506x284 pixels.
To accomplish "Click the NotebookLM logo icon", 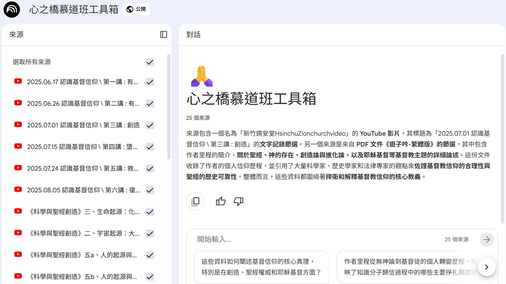I will click(12, 9).
